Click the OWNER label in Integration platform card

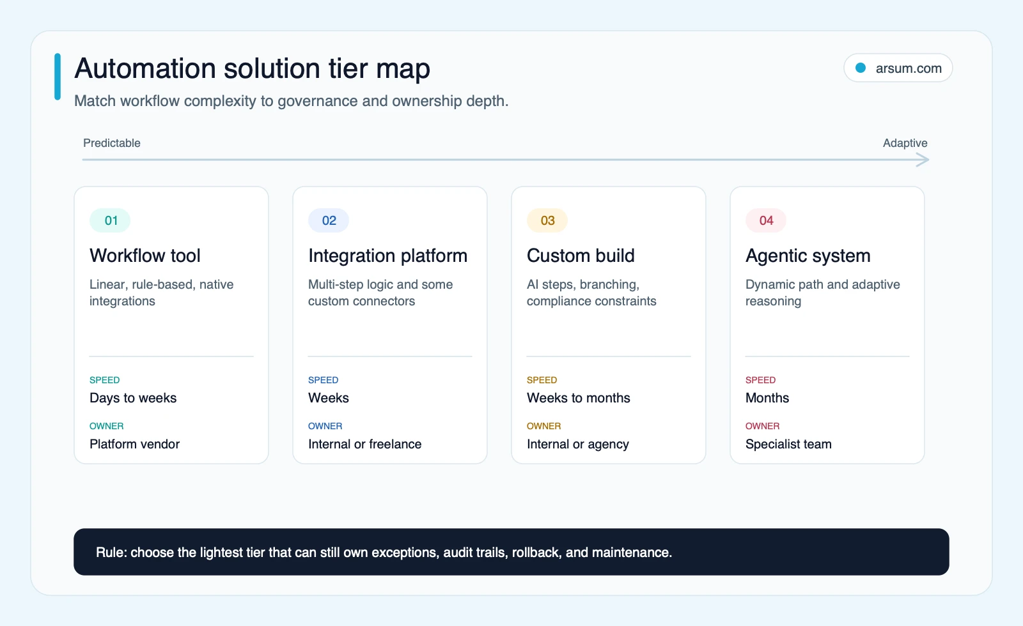click(325, 426)
